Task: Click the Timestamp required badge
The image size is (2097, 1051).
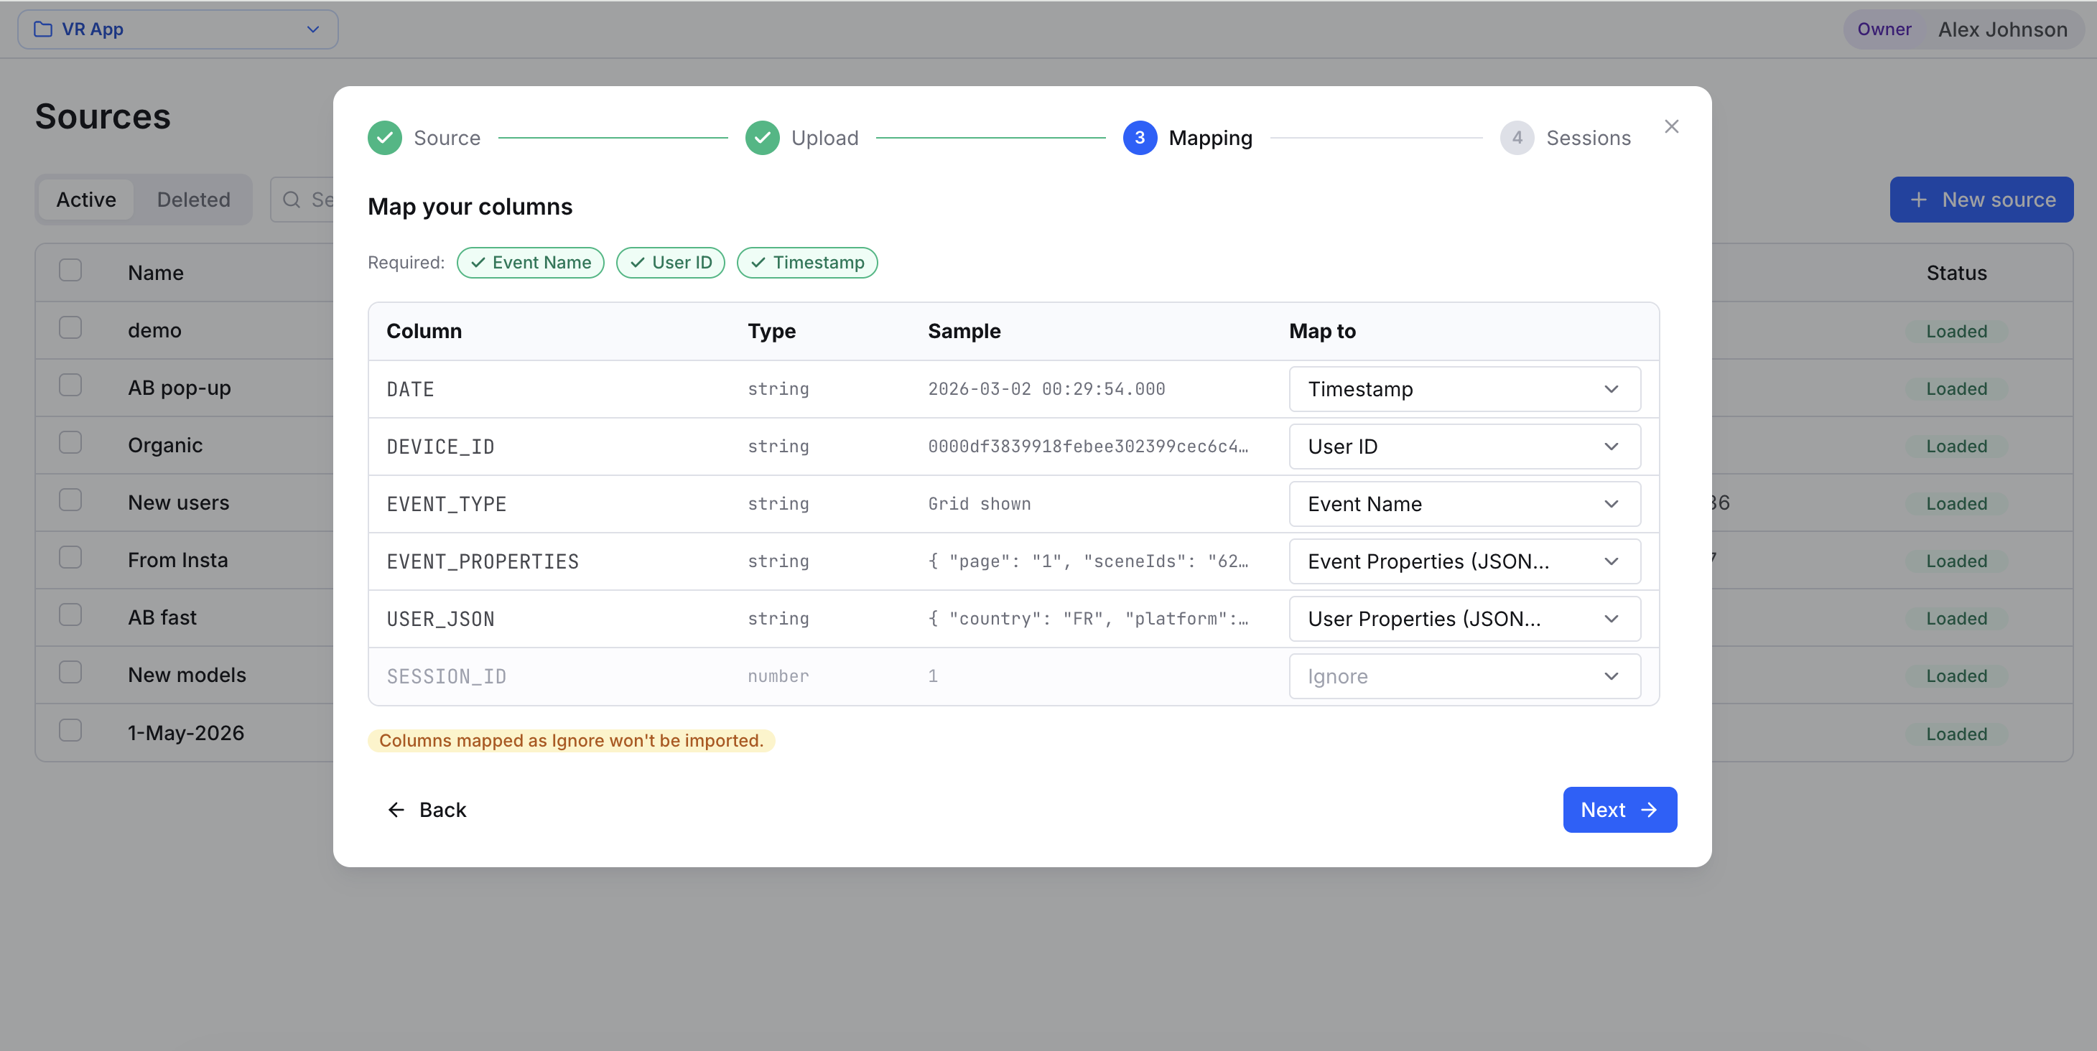Action: click(x=807, y=263)
